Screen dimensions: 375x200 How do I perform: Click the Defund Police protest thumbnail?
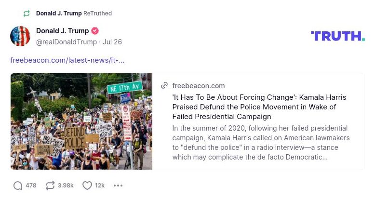click(81, 121)
